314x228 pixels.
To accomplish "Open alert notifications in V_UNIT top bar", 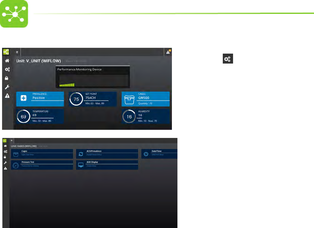I will pos(168,52).
